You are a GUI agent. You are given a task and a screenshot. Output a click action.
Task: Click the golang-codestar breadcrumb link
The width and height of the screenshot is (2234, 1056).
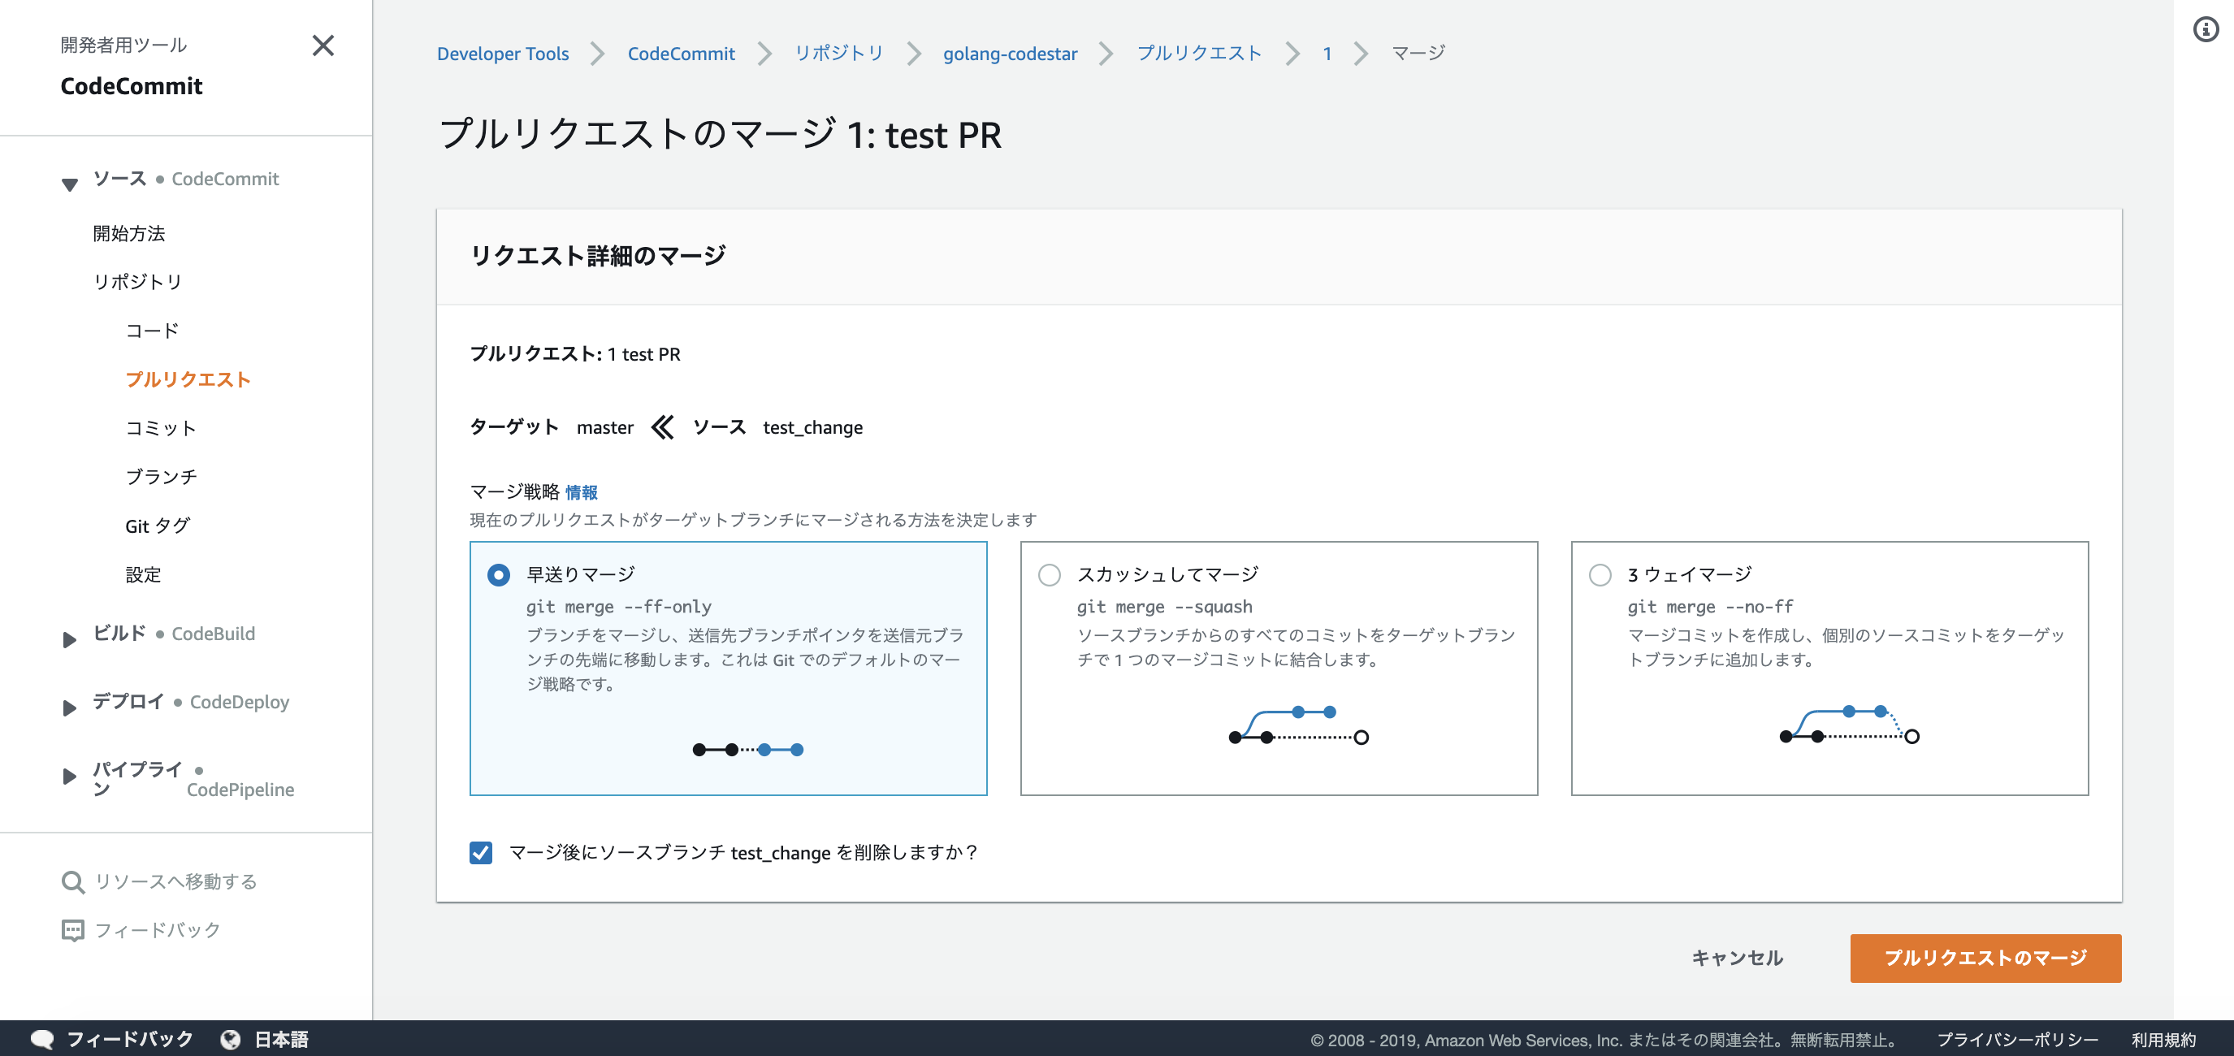click(x=1010, y=53)
